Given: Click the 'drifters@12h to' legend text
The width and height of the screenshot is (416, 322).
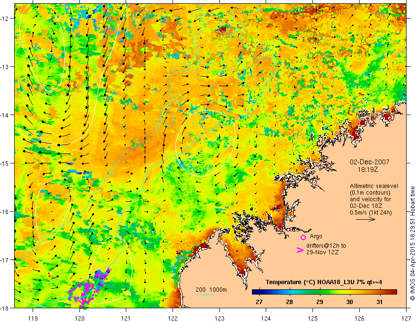Looking at the screenshot, I should click(326, 246).
